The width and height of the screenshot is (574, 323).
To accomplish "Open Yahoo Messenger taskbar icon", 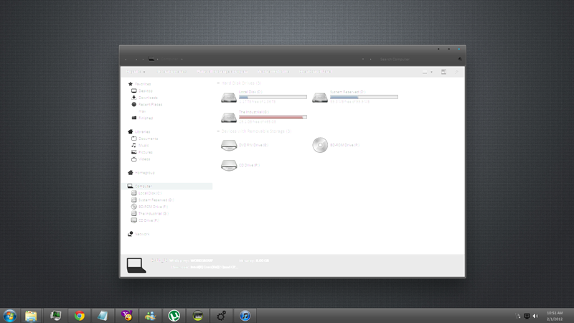I will pos(127,316).
